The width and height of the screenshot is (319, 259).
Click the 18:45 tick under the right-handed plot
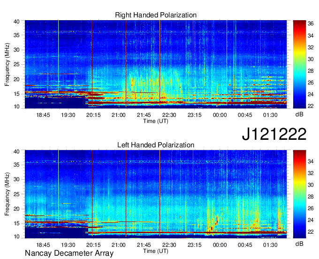click(43, 115)
